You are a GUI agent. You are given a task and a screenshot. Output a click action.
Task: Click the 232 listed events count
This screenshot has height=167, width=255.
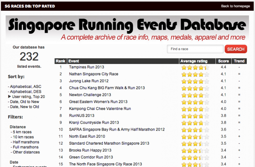(29, 57)
